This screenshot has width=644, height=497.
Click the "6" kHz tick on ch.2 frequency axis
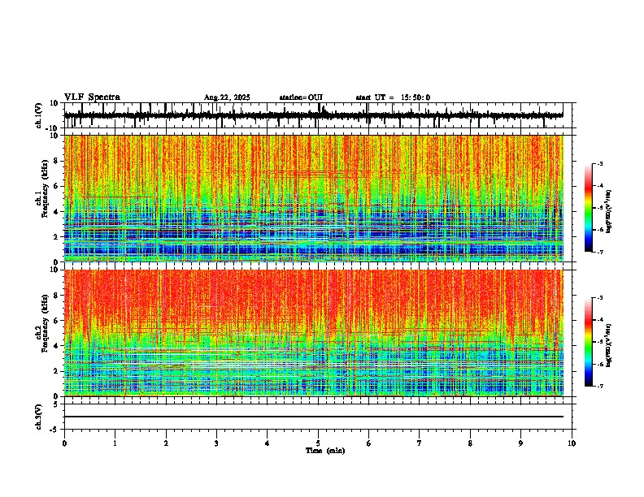pos(57,321)
